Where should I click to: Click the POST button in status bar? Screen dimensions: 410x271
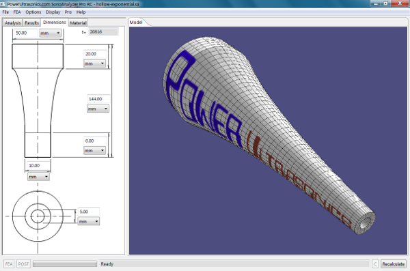click(x=23, y=263)
